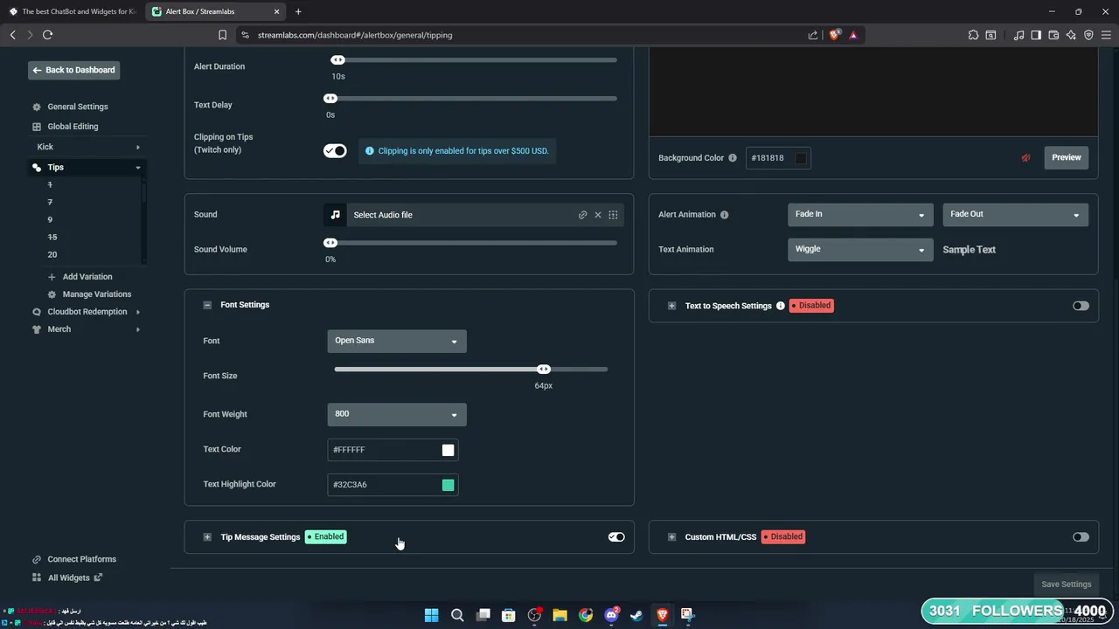
Task: Expand the Tip Message Settings section
Action: pyautogui.click(x=207, y=537)
